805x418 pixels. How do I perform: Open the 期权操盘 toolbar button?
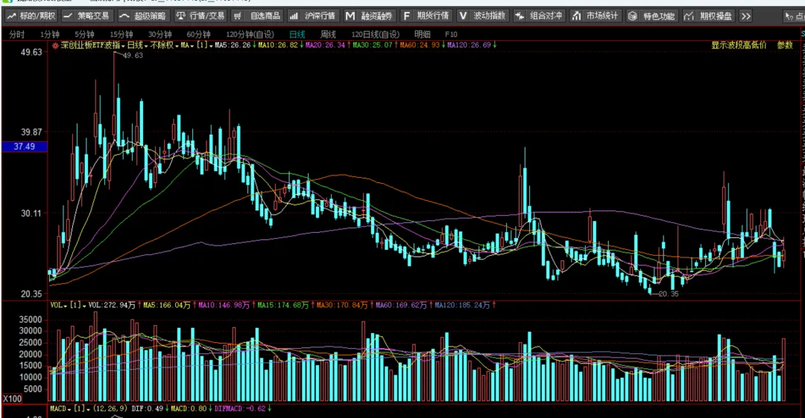click(x=708, y=16)
